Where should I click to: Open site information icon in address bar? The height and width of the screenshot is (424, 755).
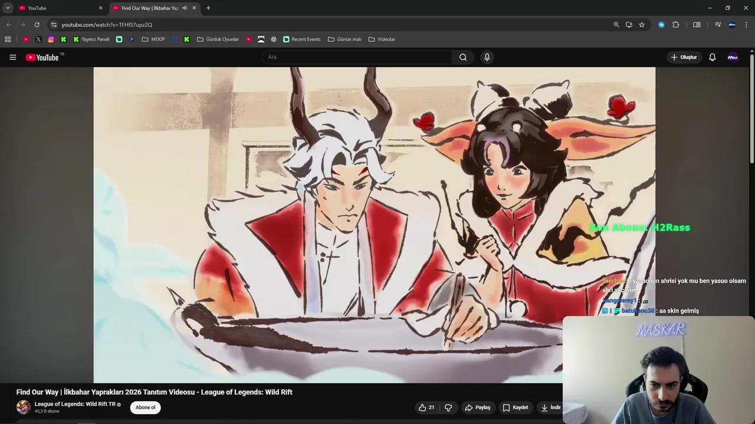(54, 25)
